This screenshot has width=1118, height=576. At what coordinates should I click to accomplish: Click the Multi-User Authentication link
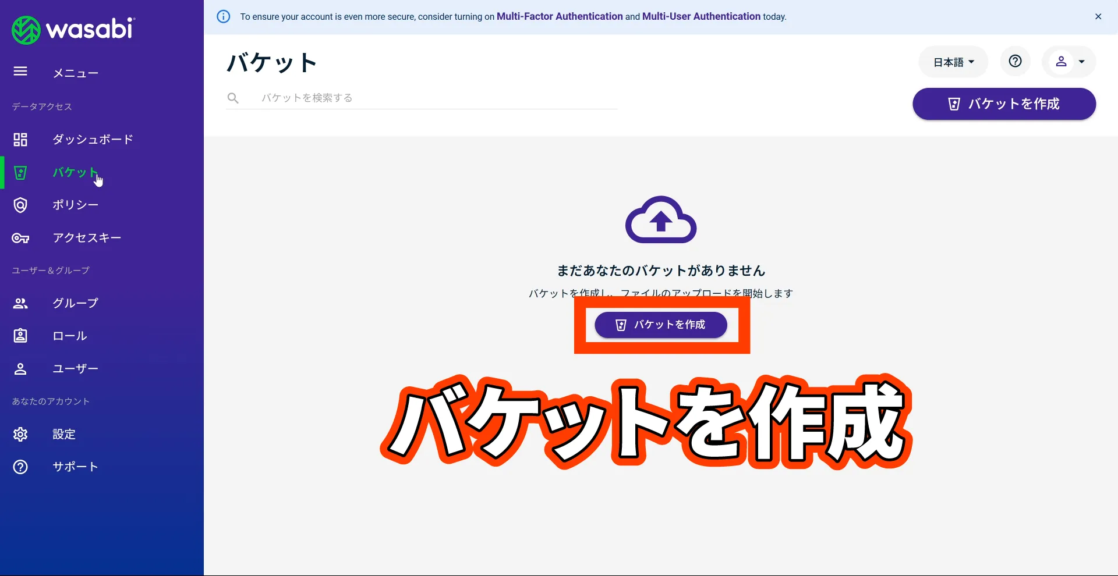tap(701, 16)
